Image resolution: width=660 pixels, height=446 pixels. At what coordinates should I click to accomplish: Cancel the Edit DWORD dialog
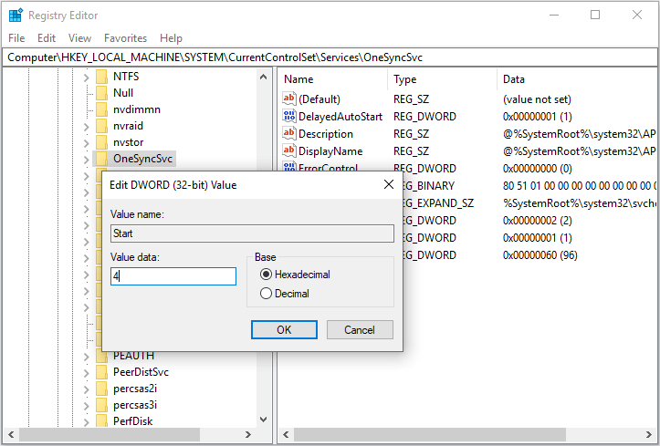(x=360, y=329)
